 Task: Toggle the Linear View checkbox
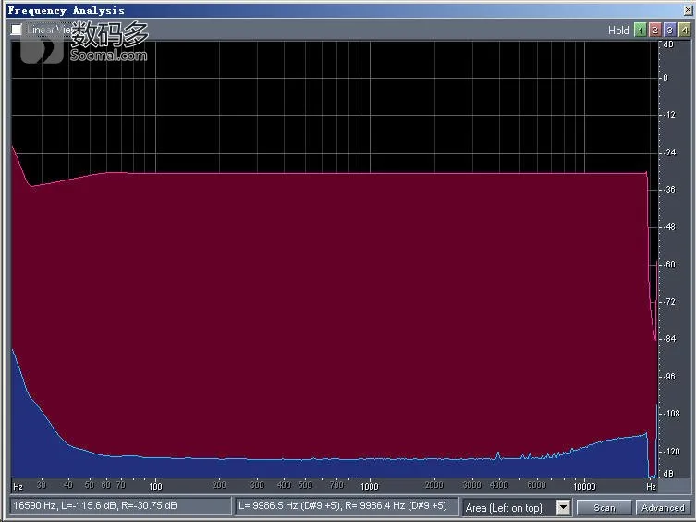16,30
